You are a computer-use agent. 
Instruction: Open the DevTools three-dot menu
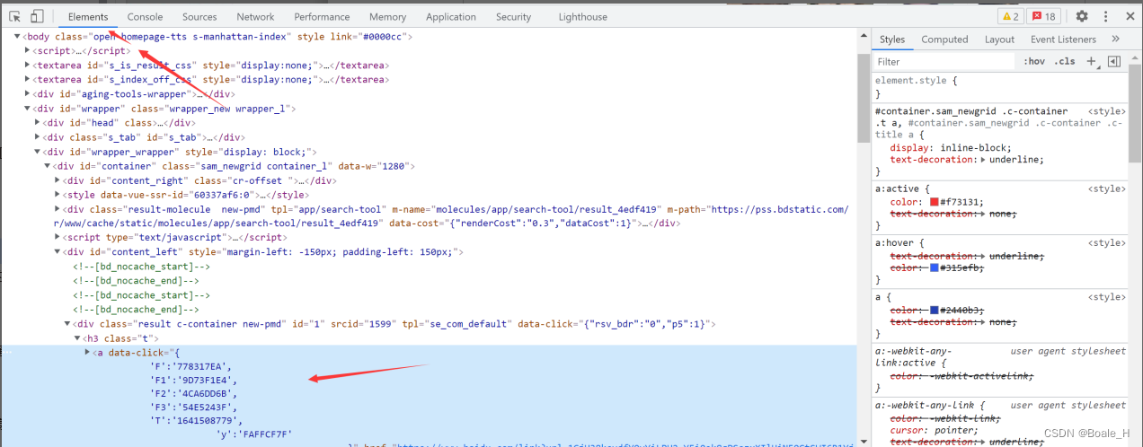(1106, 16)
